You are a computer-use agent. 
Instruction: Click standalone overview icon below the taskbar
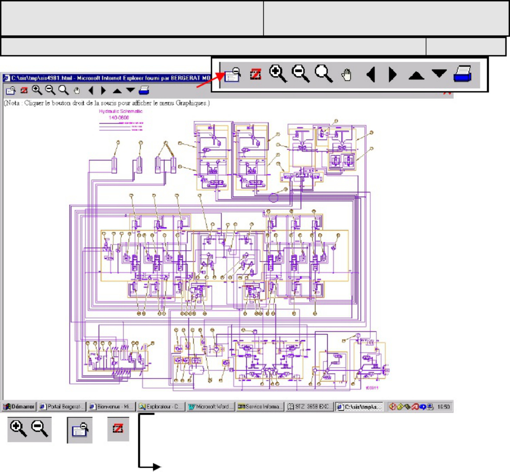click(80, 430)
